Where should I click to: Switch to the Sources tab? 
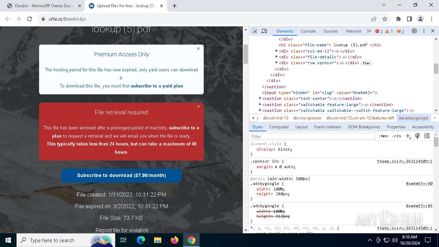click(x=331, y=31)
